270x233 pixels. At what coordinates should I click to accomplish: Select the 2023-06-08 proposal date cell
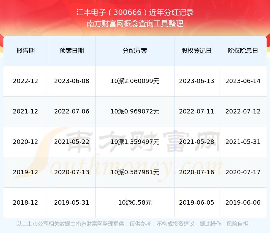coord(72,81)
